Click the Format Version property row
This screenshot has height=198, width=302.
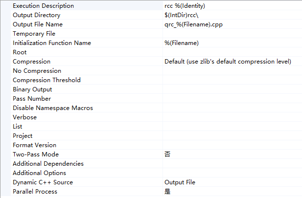coord(34,145)
